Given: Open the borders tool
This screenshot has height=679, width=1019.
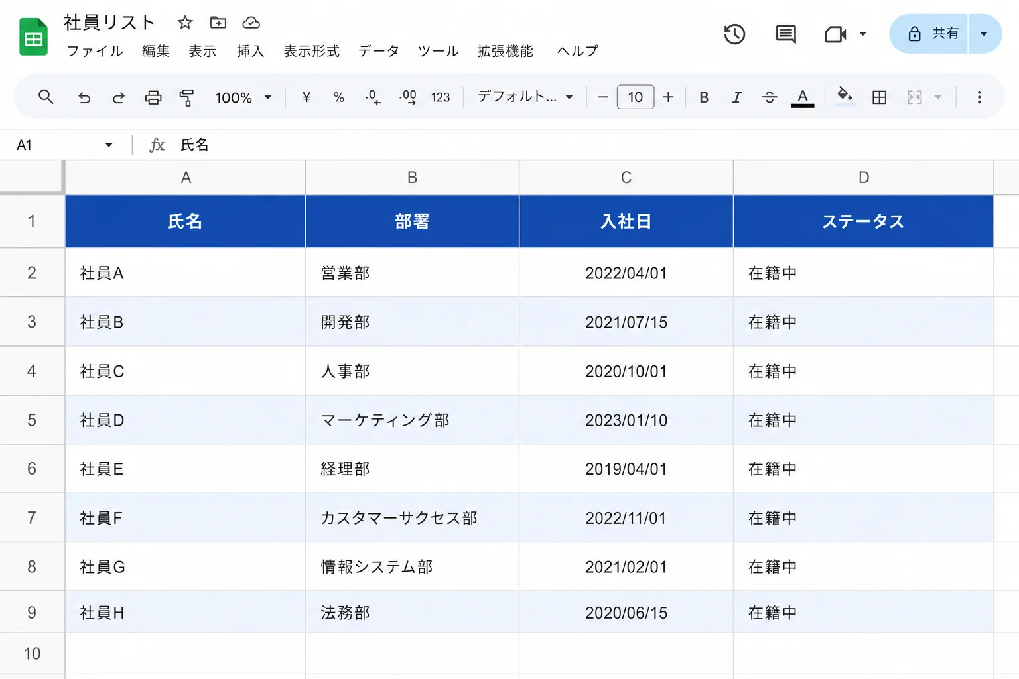Looking at the screenshot, I should [x=879, y=97].
